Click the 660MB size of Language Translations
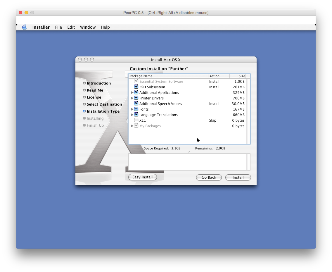Screen dimensions: 332x272 pos(238,115)
